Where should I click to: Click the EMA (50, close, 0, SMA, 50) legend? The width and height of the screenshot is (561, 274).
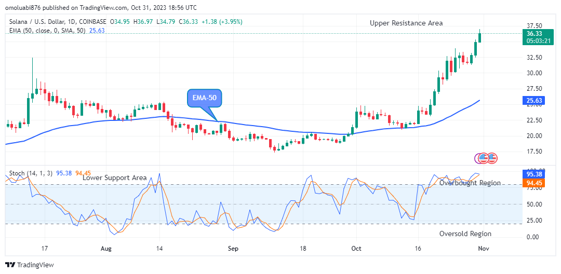pyautogui.click(x=46, y=31)
